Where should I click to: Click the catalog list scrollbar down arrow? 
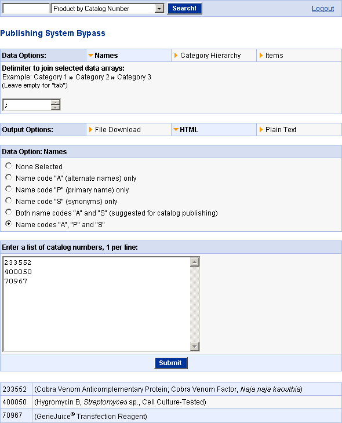pos(195,346)
